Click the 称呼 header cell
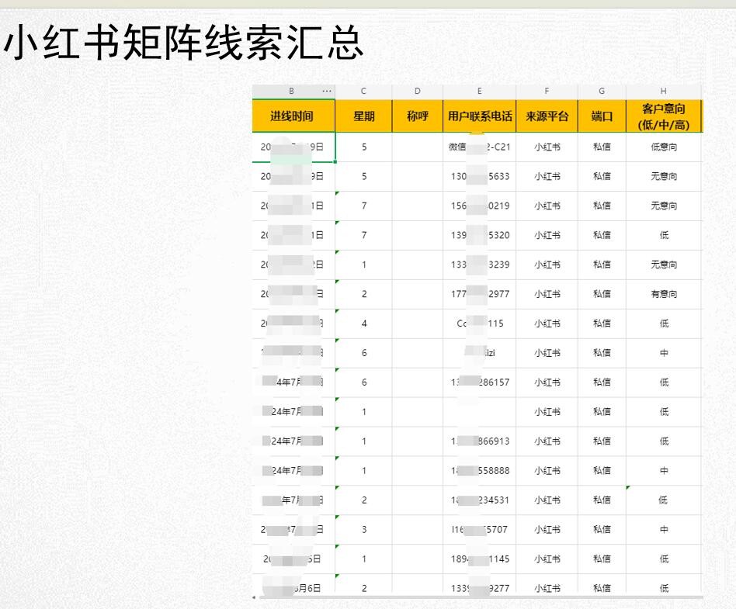 tap(418, 116)
